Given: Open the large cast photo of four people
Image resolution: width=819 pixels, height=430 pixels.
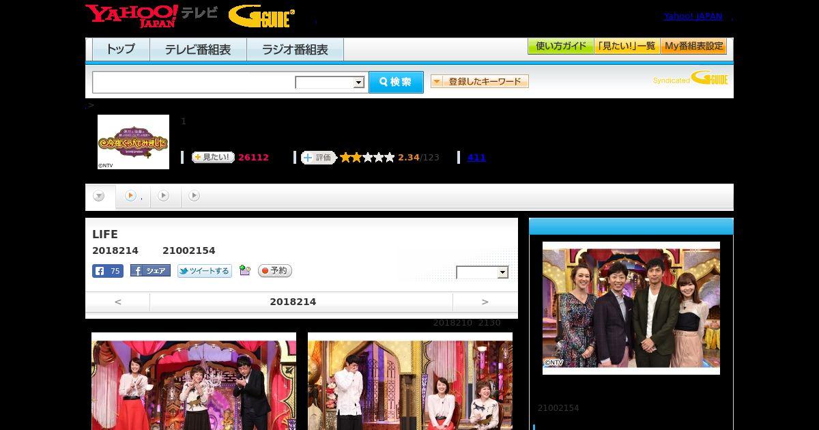Looking at the screenshot, I should tap(631, 308).
